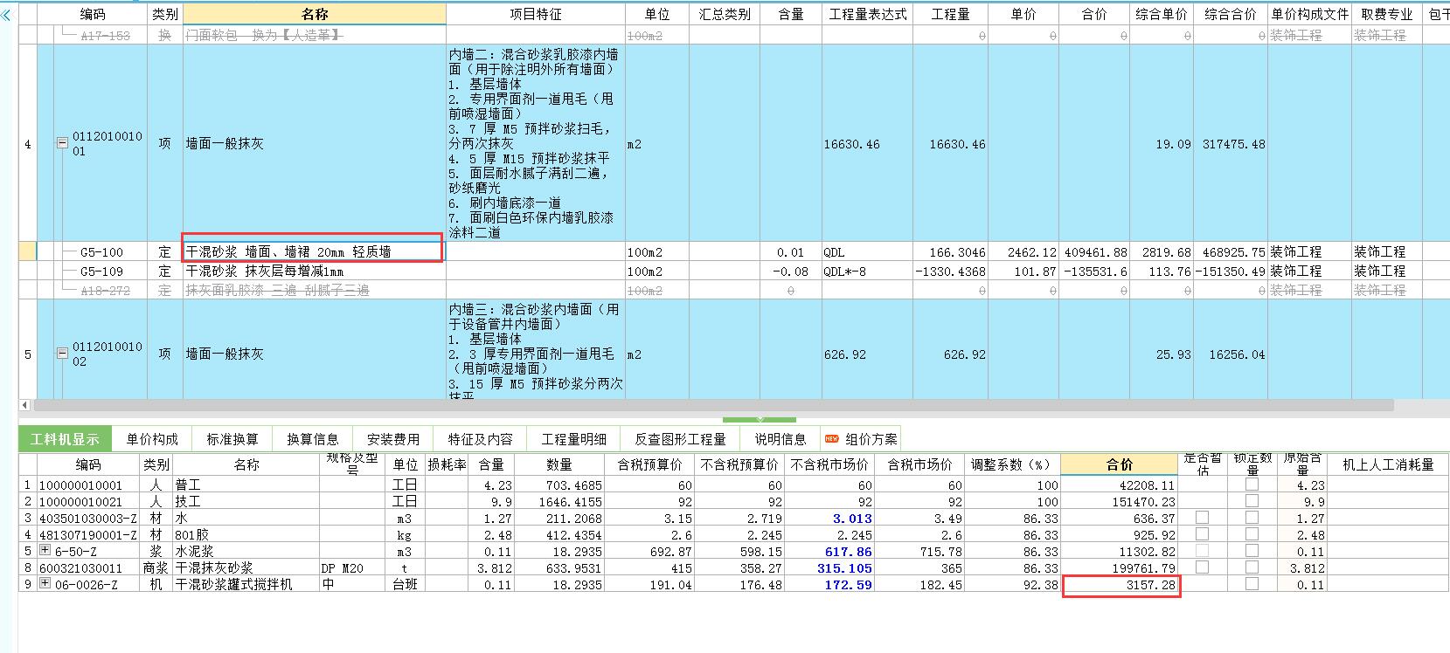Check 是否暂估 for 干混抹灰砂浆 row
Image resolution: width=1450 pixels, height=653 pixels.
click(x=1202, y=567)
